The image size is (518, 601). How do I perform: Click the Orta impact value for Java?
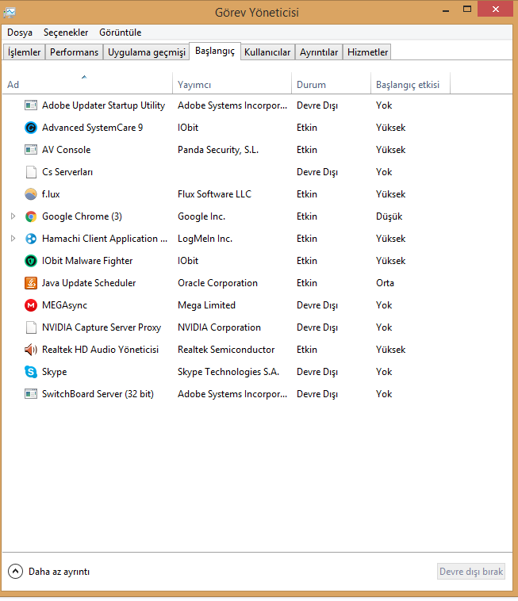[385, 283]
